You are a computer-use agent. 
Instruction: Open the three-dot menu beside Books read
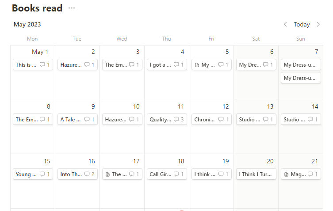[x=72, y=8]
